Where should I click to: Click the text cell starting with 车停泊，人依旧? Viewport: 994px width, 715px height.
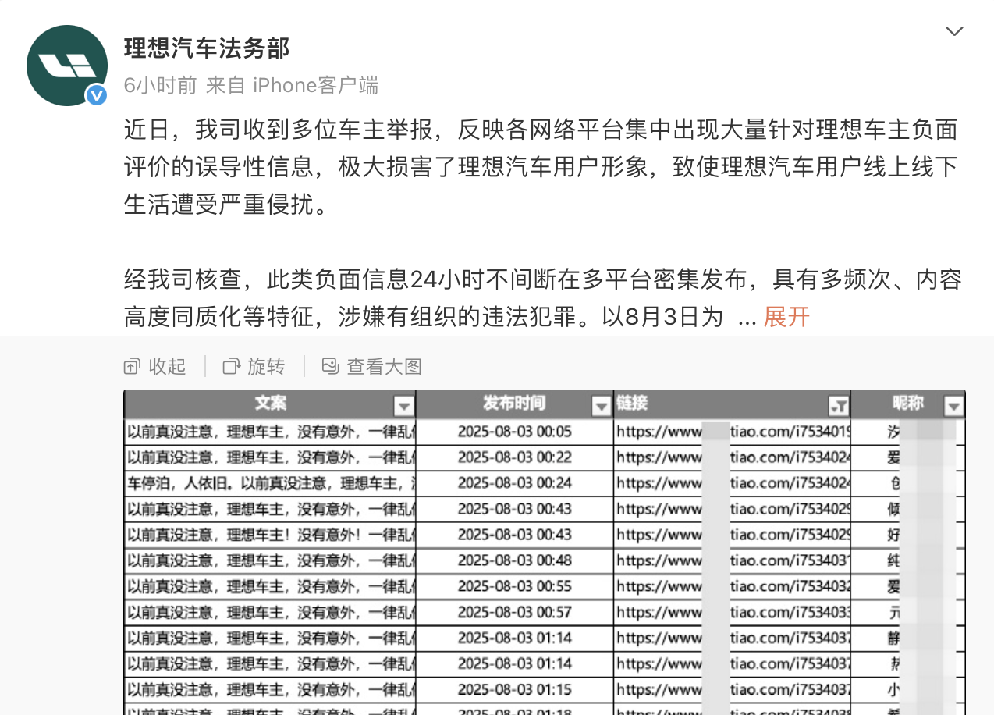[270, 483]
